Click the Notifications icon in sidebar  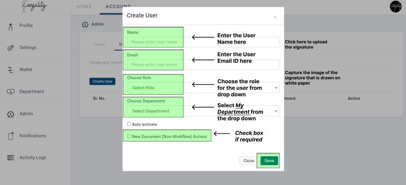(x=11, y=136)
